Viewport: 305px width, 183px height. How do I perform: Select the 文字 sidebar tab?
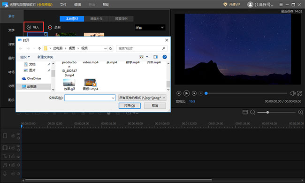[x=11, y=30]
